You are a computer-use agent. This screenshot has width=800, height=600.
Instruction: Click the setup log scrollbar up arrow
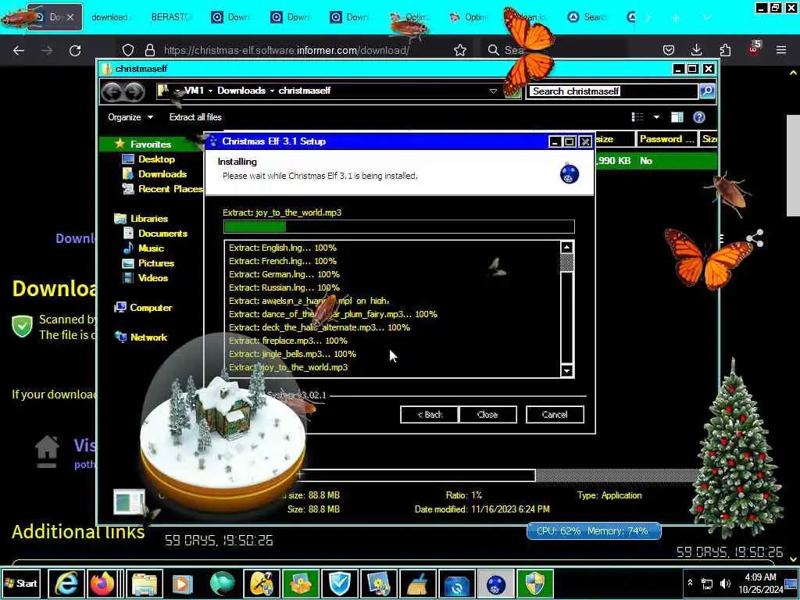coord(567,248)
